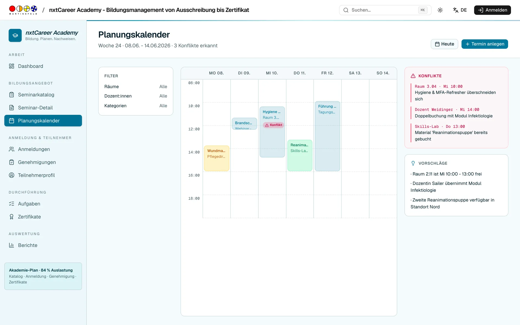Click the translate language icon
The height and width of the screenshot is (325, 520).
pyautogui.click(x=456, y=10)
